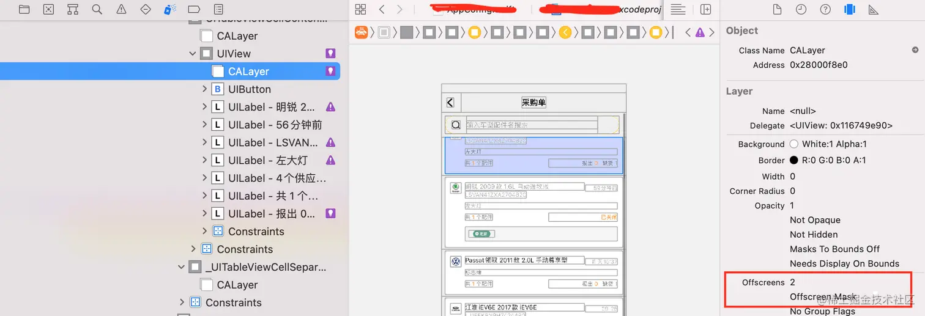Open the Breakpoint navigator icon
Screen dimensions: 925x316
coord(194,9)
